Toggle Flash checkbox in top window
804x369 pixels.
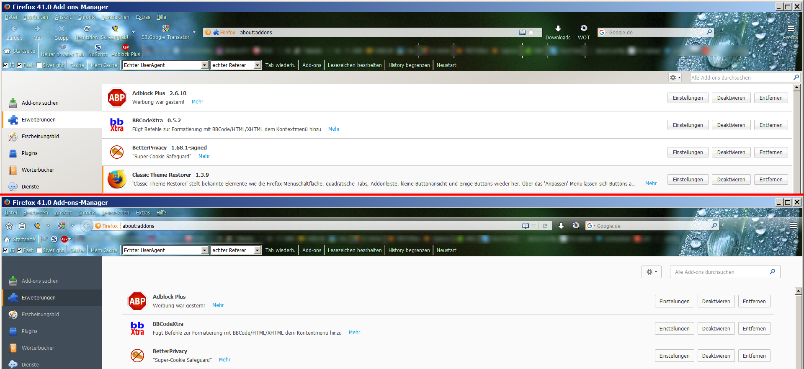(19, 65)
